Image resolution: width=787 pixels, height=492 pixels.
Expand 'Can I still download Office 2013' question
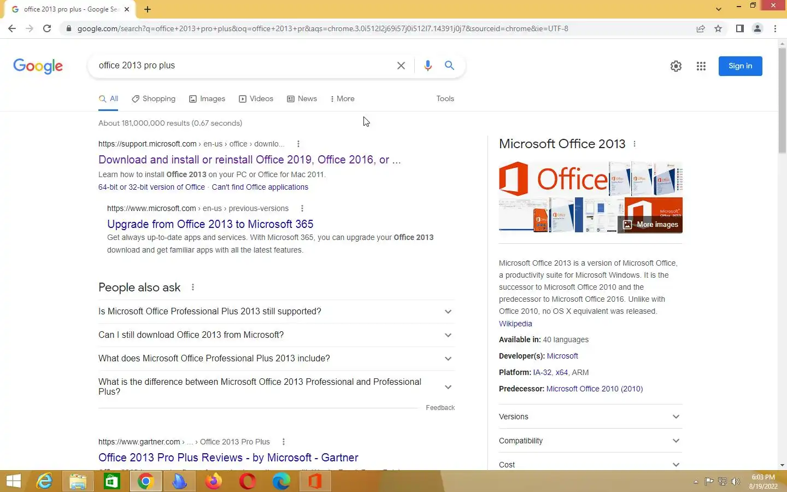(x=276, y=335)
